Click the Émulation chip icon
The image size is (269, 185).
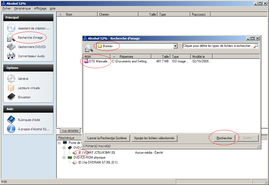pyautogui.click(x=11, y=97)
